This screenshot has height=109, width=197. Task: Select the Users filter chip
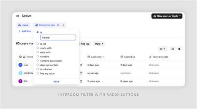click(x=23, y=25)
